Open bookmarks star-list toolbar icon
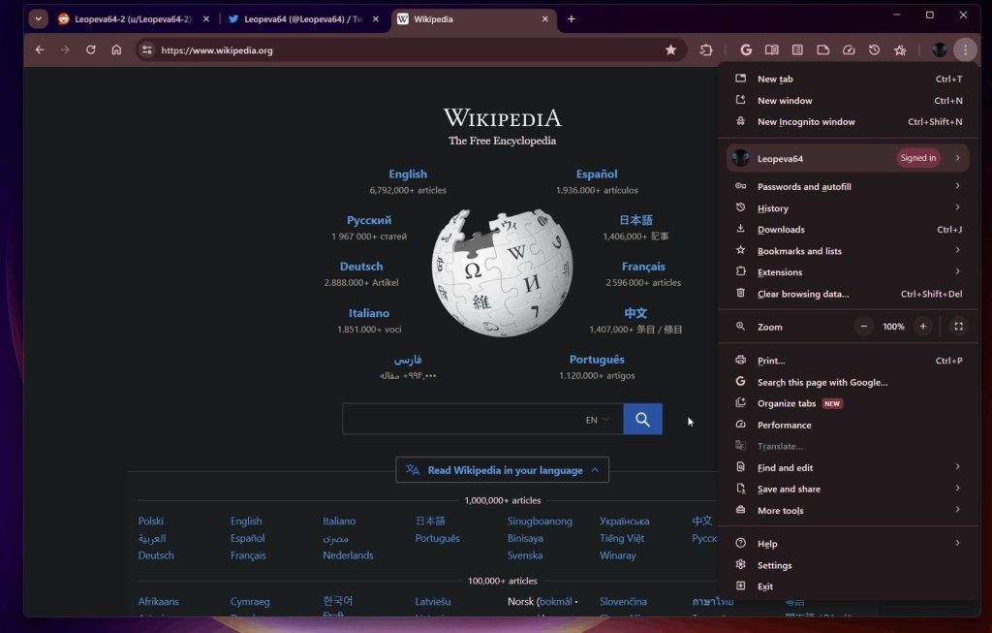This screenshot has height=633, width=992. (900, 50)
